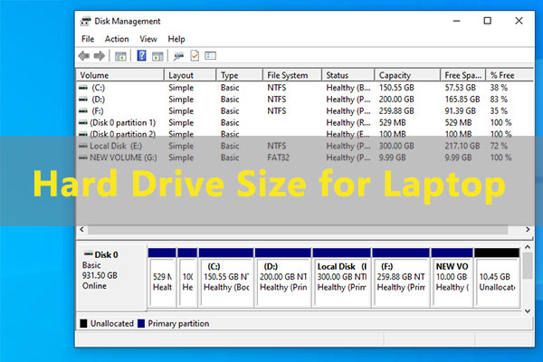The width and height of the screenshot is (543, 362).
Task: Select the (D:) 200.00 GB partition block
Action: (283, 278)
